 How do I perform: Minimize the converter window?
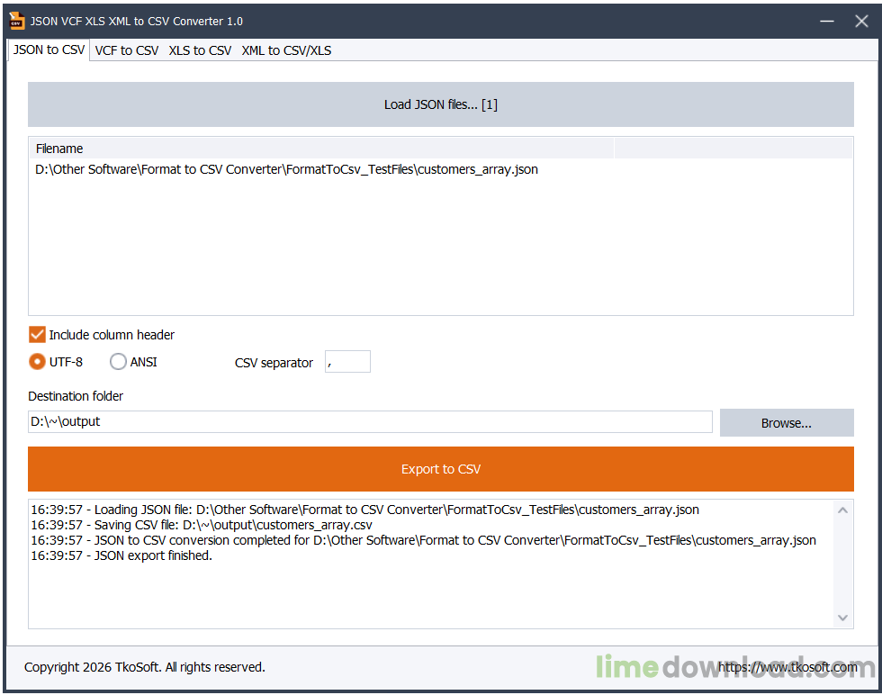(x=826, y=21)
